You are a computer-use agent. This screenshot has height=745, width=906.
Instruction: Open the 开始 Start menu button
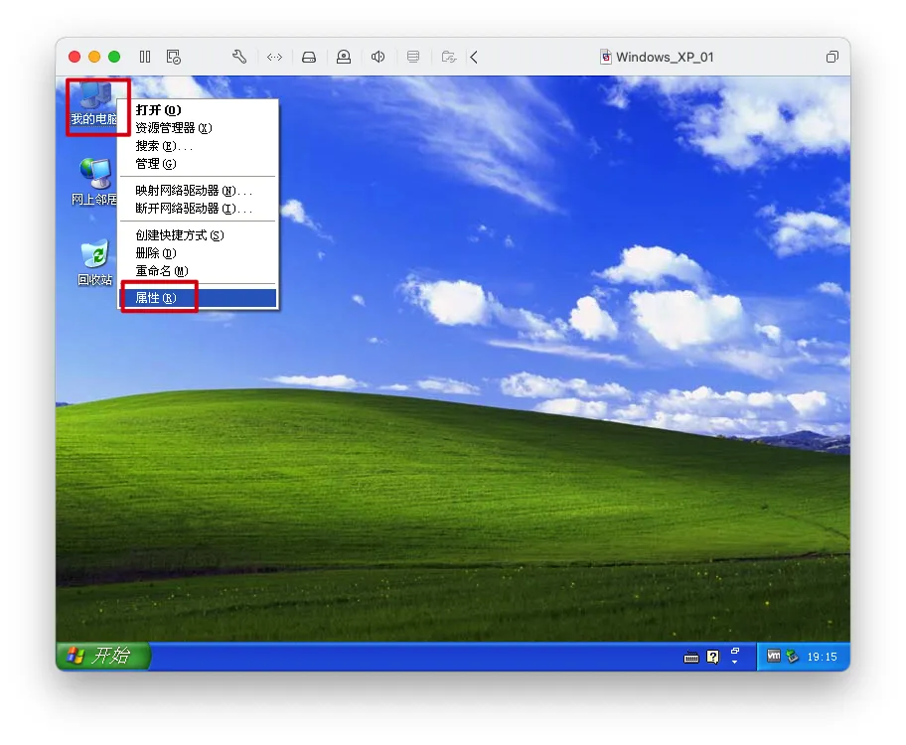pos(103,656)
